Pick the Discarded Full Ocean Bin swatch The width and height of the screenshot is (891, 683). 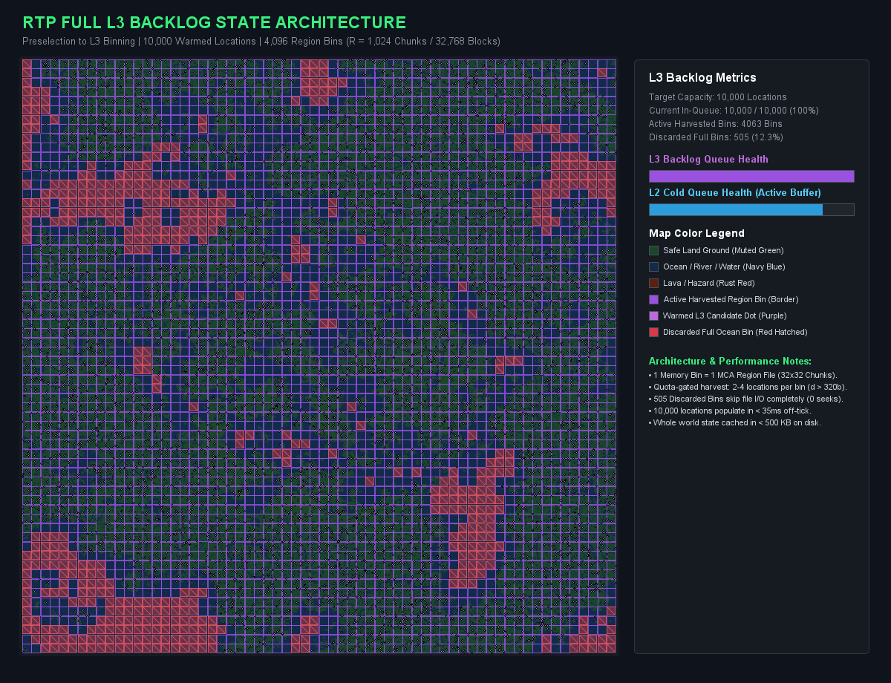tap(653, 332)
